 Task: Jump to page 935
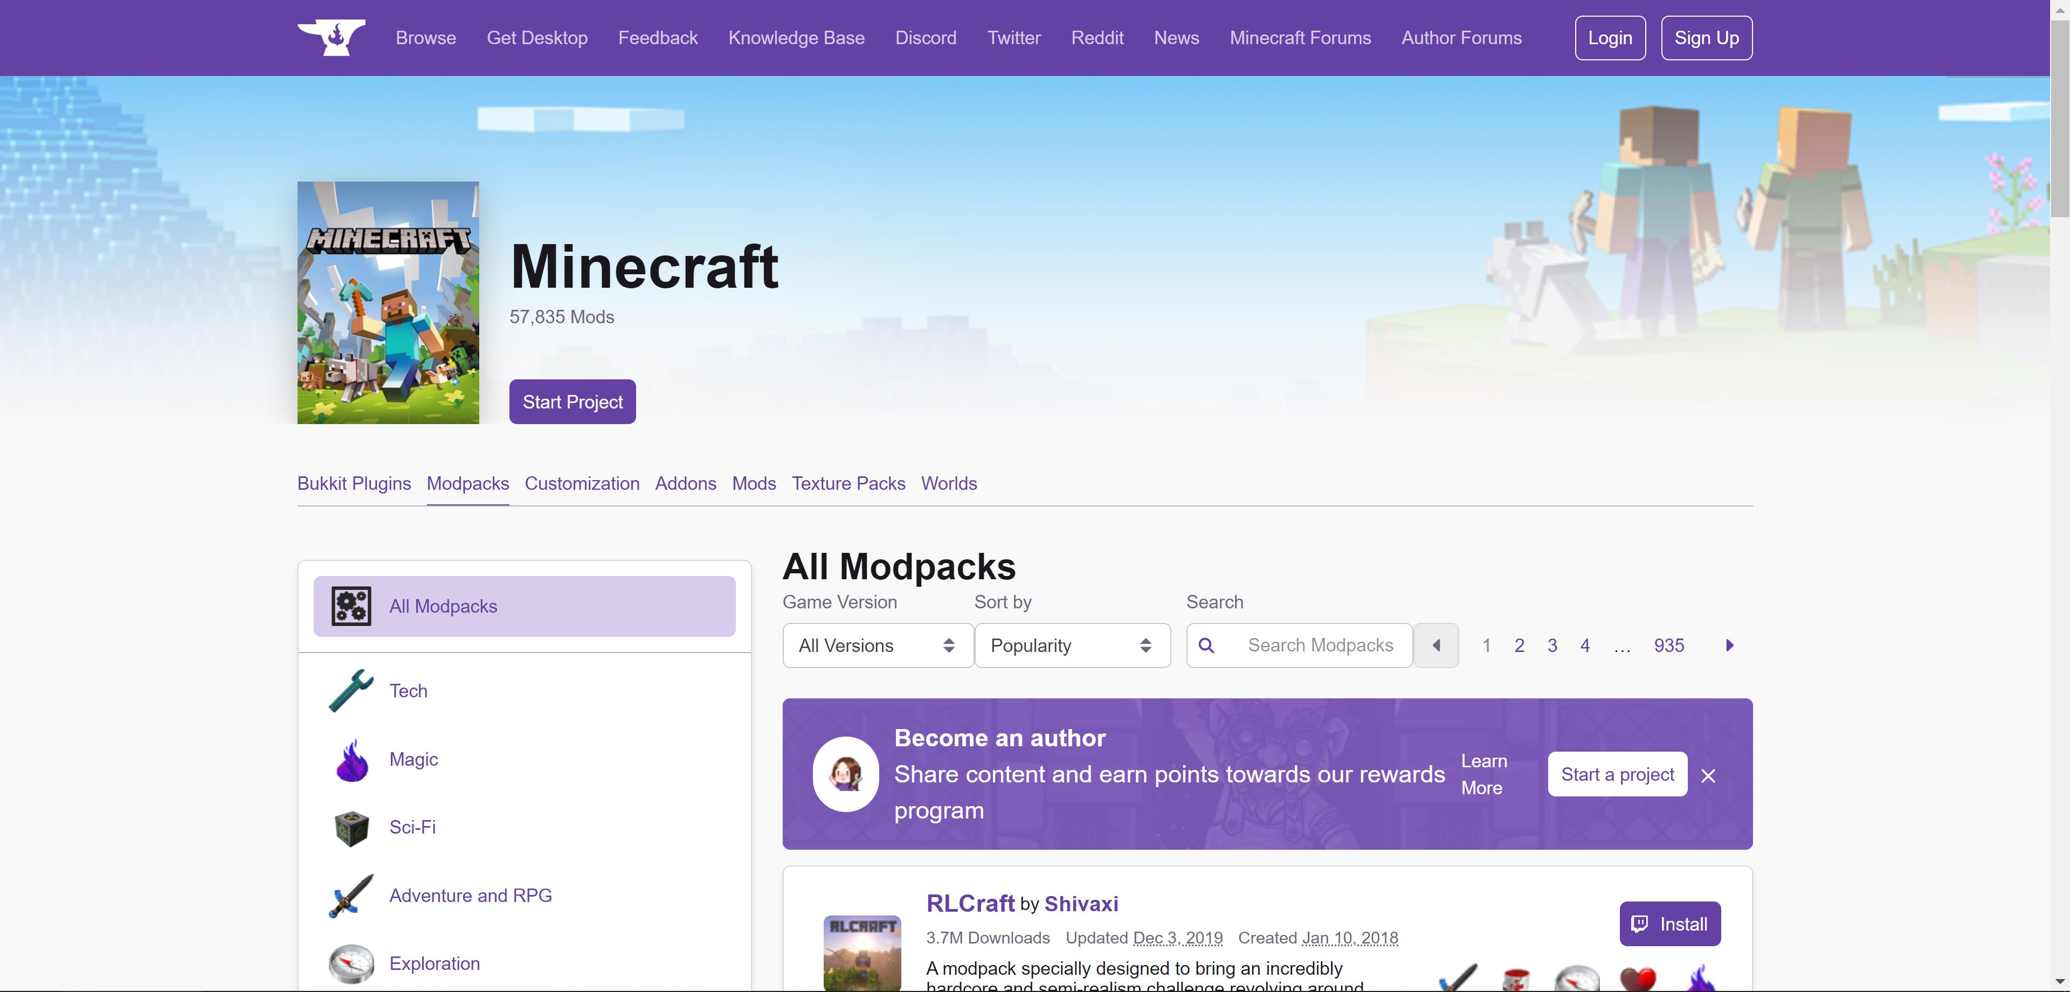pos(1668,645)
